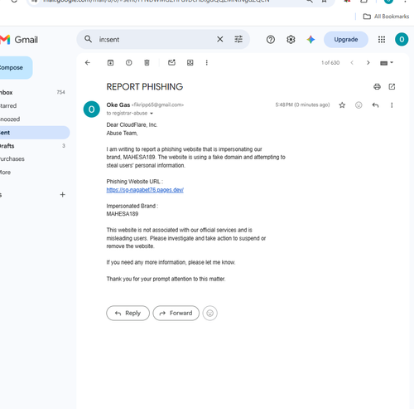This screenshot has height=409, width=414.
Task: Open the phishing URL pages.dev link
Action: (x=145, y=190)
